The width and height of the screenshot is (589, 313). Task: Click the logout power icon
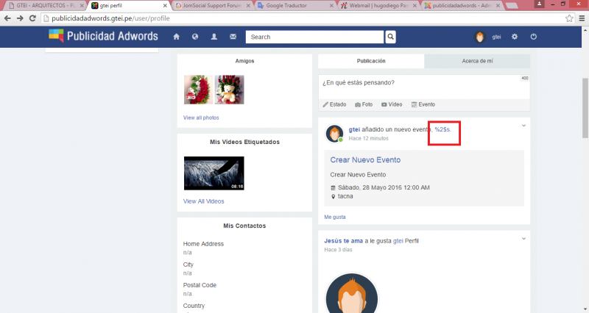(x=533, y=37)
